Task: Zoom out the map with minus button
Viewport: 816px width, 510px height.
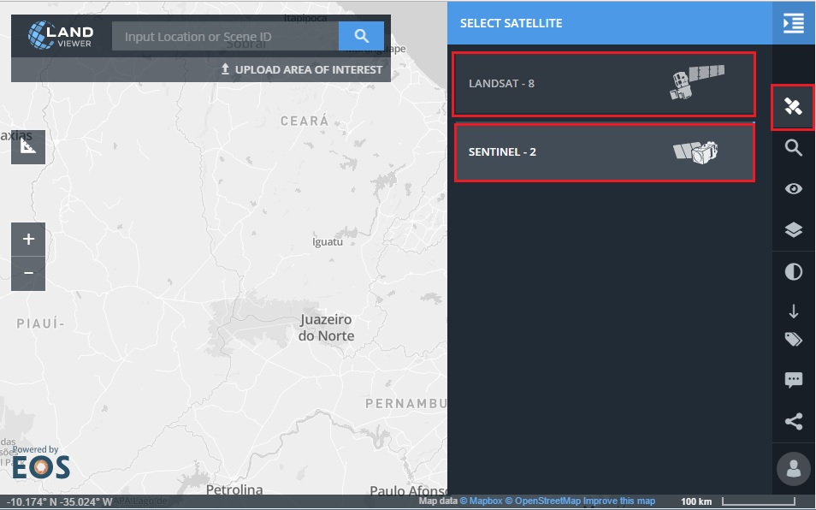Action: [x=28, y=273]
